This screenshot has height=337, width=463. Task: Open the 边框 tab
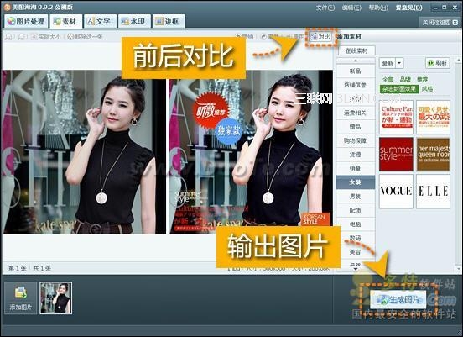(169, 21)
